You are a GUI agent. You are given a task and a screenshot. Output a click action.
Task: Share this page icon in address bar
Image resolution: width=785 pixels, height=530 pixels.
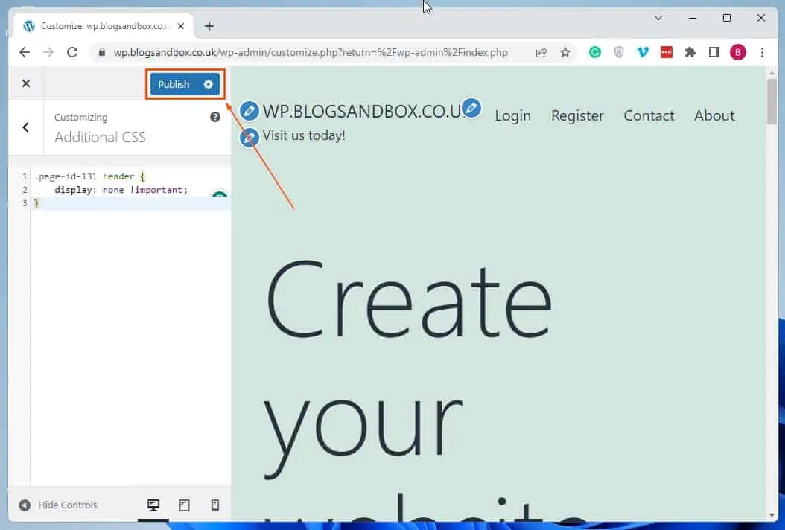[x=541, y=53]
